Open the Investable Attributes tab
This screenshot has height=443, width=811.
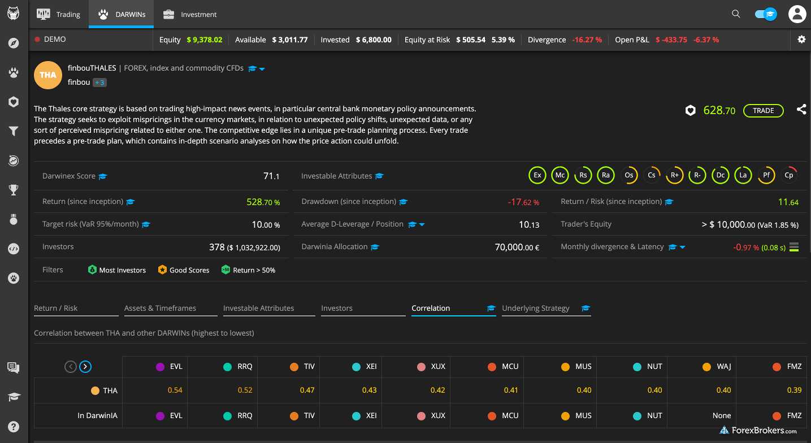[269, 309]
